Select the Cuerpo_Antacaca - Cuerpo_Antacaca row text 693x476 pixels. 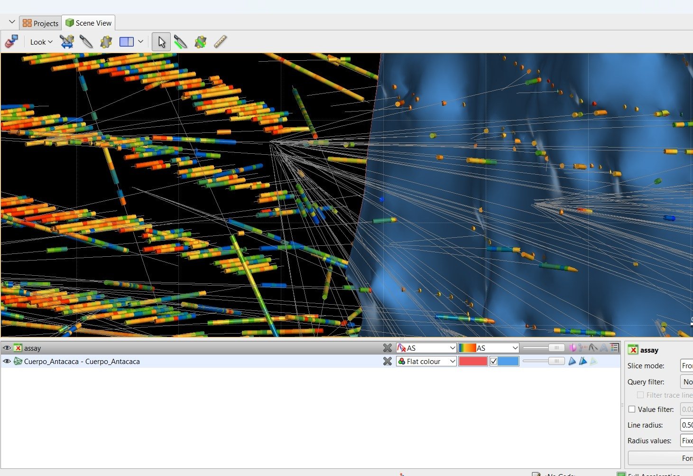pos(82,361)
